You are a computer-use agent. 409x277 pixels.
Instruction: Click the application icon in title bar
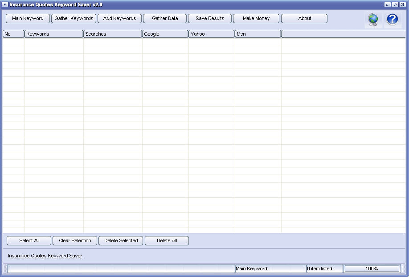[5, 4]
